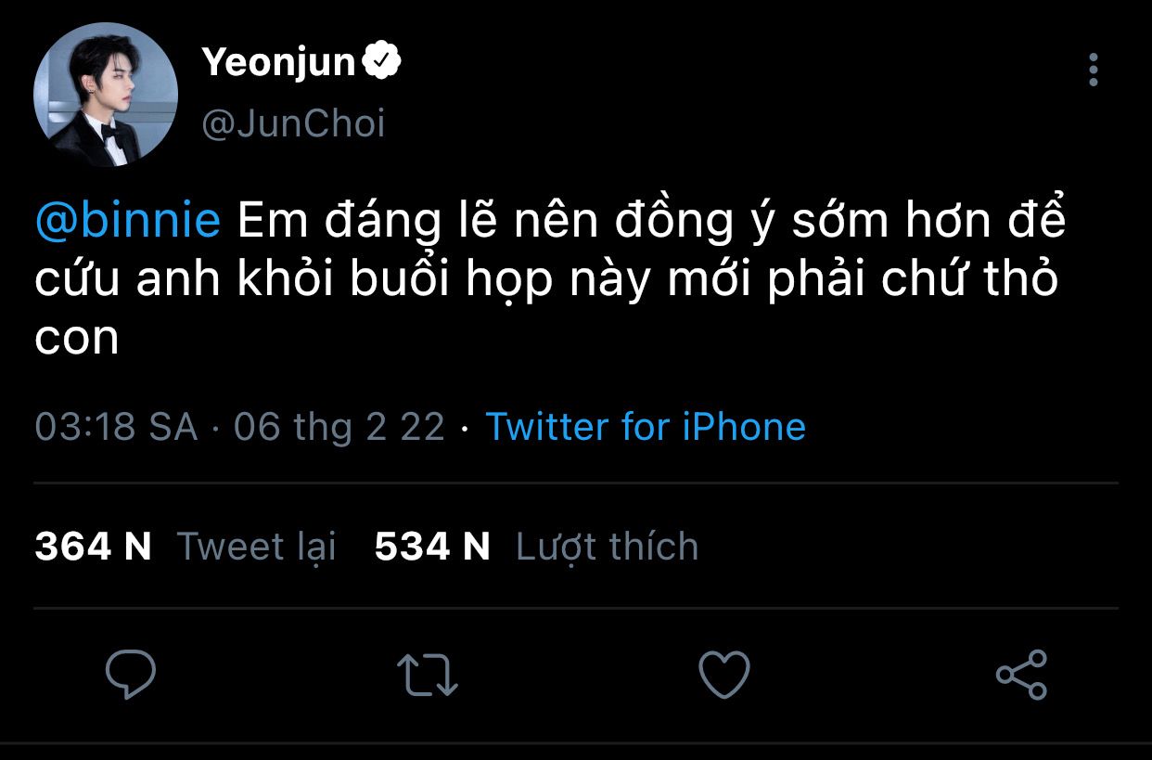Image resolution: width=1152 pixels, height=760 pixels.
Task: Open the share icon options
Action: [x=1021, y=674]
